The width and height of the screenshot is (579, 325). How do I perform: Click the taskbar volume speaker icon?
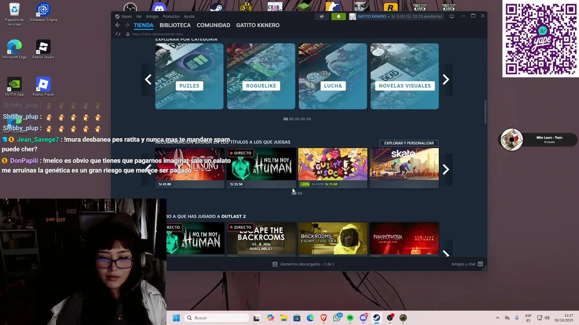coord(547,318)
